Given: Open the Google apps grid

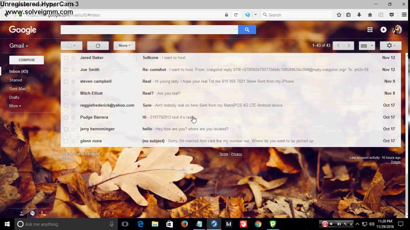Looking at the screenshot, I should tap(370, 30).
